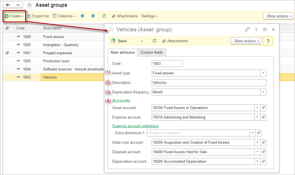Go back with the left arrow navigation button

click(8, 5)
